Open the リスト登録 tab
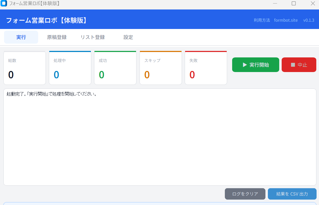This screenshot has width=319, height=205. (x=93, y=37)
